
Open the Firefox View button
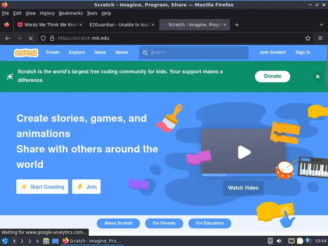[x=6, y=25]
